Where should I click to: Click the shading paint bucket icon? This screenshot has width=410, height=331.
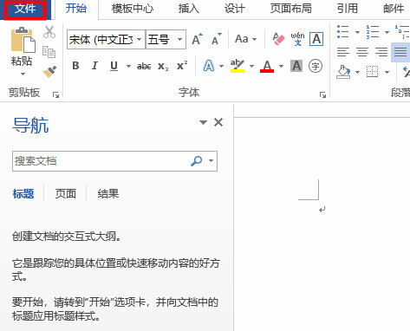(x=343, y=72)
